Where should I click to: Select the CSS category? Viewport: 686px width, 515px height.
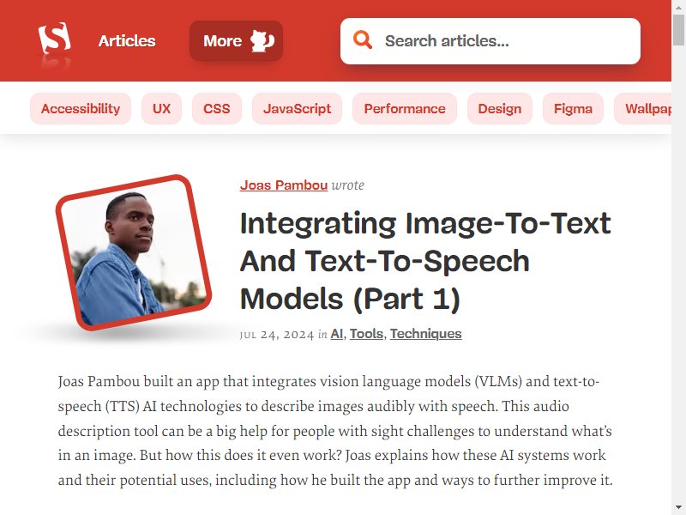[217, 109]
